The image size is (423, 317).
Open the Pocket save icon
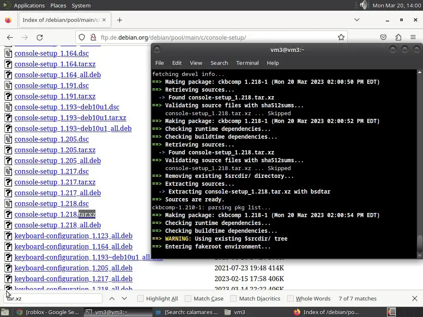[383, 38]
